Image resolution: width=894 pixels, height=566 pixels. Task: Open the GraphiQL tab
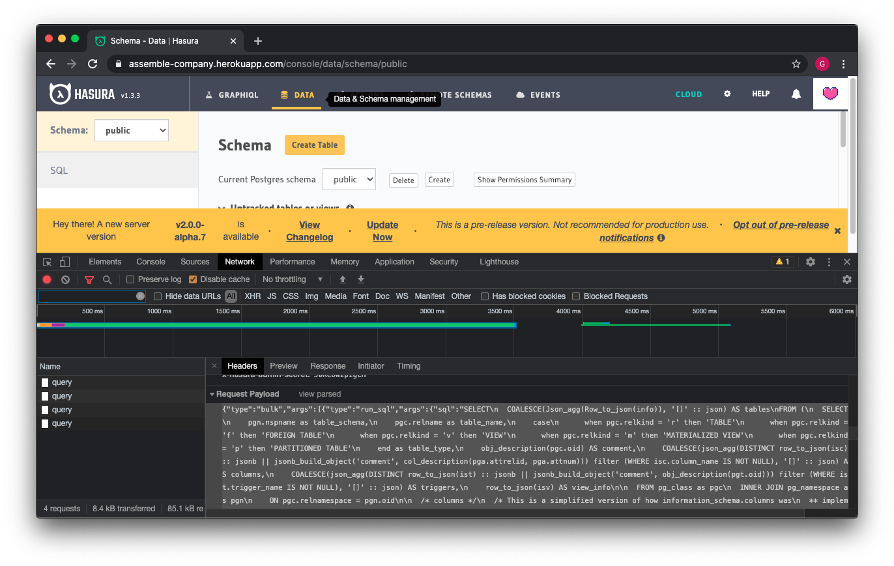point(231,94)
